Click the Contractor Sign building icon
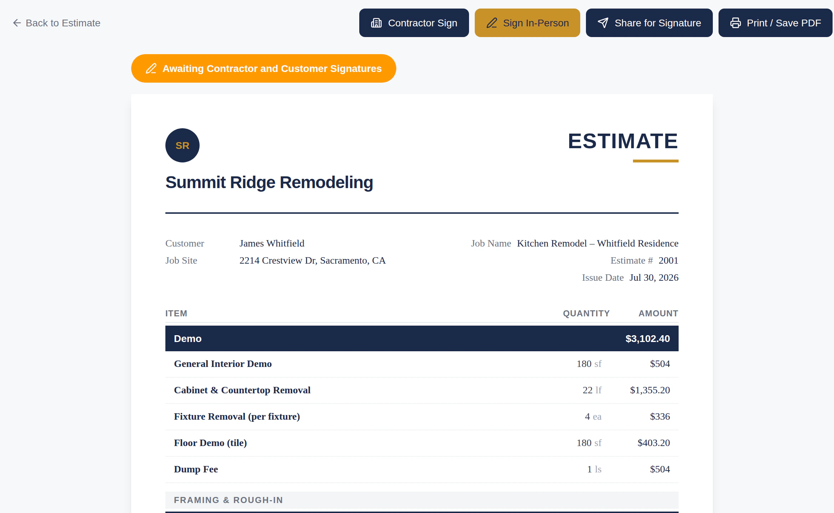Image resolution: width=834 pixels, height=513 pixels. pyautogui.click(x=376, y=23)
